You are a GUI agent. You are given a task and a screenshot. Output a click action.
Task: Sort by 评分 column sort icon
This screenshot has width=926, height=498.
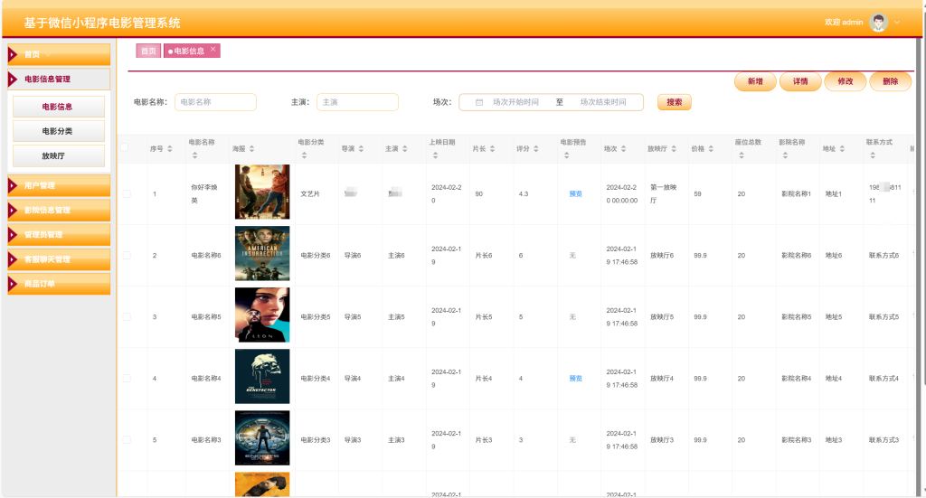pos(535,149)
